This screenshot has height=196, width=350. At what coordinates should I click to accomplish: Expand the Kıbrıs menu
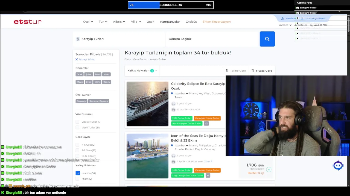point(119,22)
